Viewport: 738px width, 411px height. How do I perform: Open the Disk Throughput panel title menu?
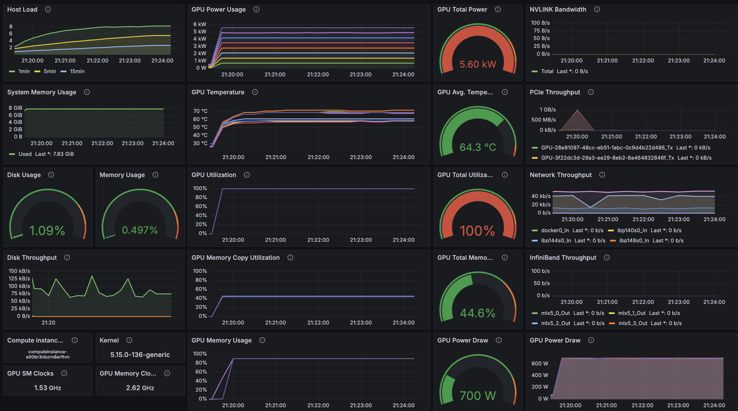[32, 257]
